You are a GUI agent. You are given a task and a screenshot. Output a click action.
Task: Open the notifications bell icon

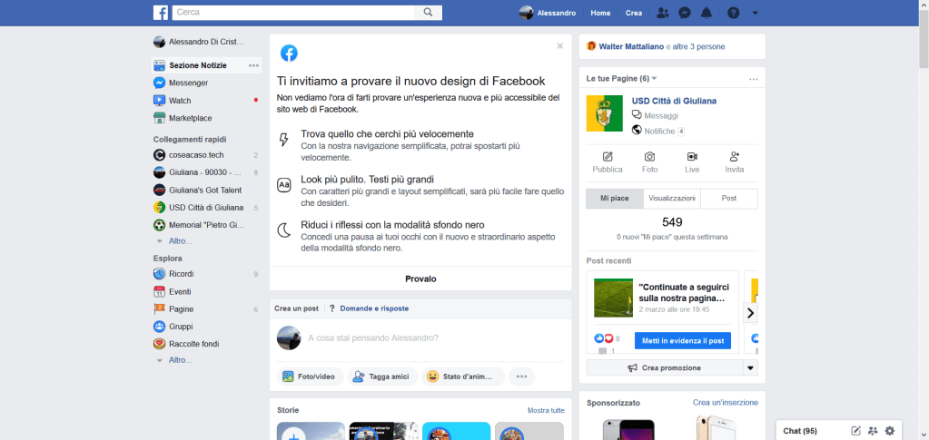(x=707, y=13)
